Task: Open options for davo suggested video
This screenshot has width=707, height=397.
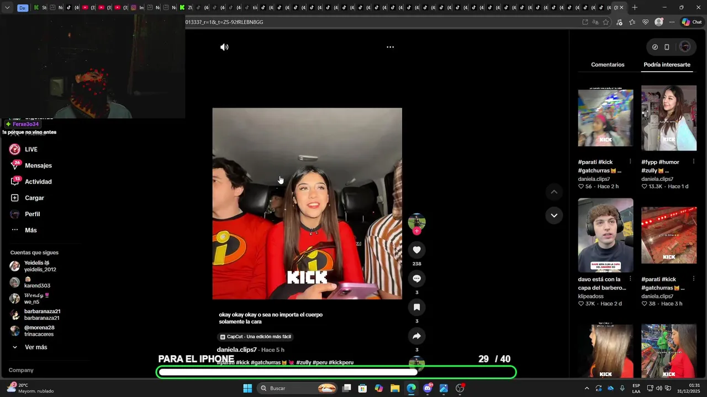Action: 630,279
